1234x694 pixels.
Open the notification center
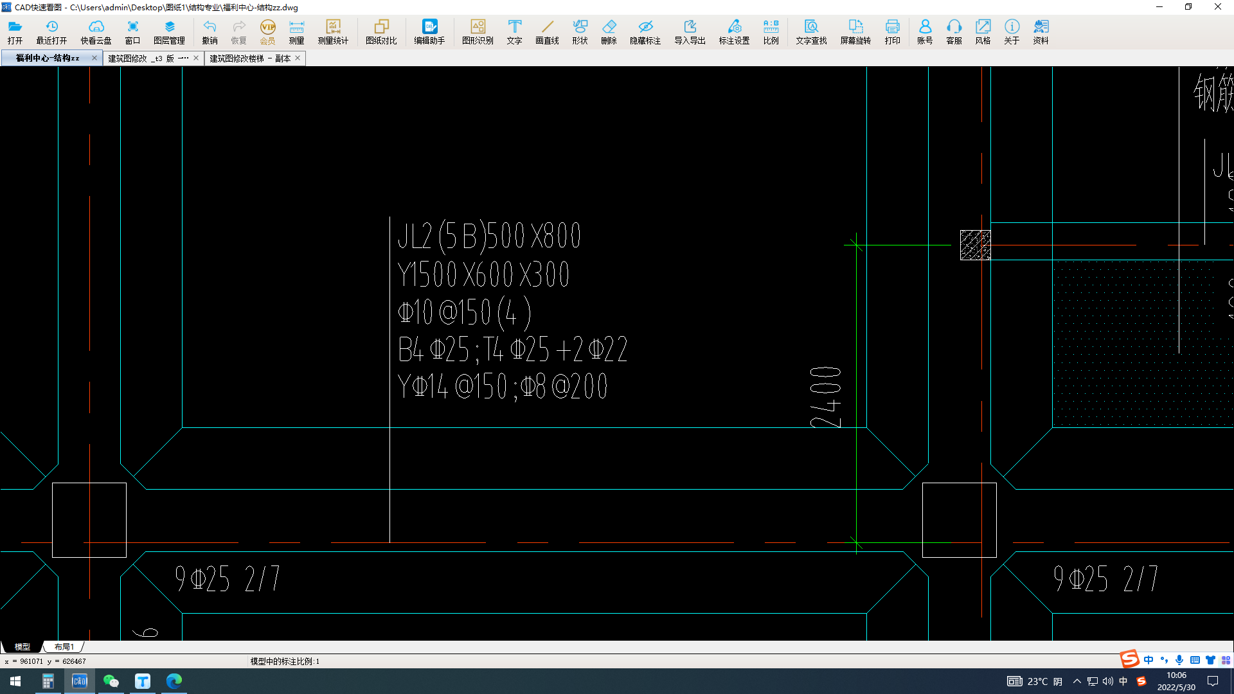1213,681
